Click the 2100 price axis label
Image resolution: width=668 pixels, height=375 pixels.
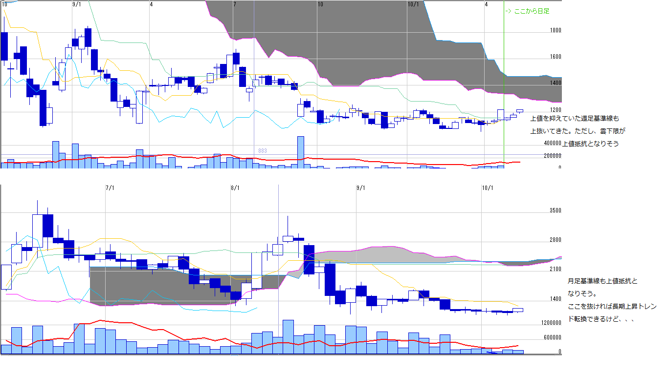(556, 270)
